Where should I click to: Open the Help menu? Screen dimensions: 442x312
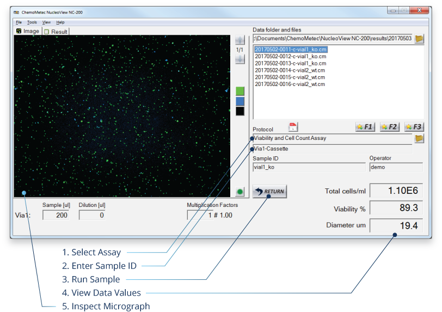(x=60, y=22)
